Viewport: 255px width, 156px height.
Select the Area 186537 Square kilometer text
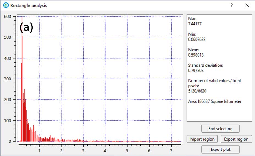(x=215, y=101)
